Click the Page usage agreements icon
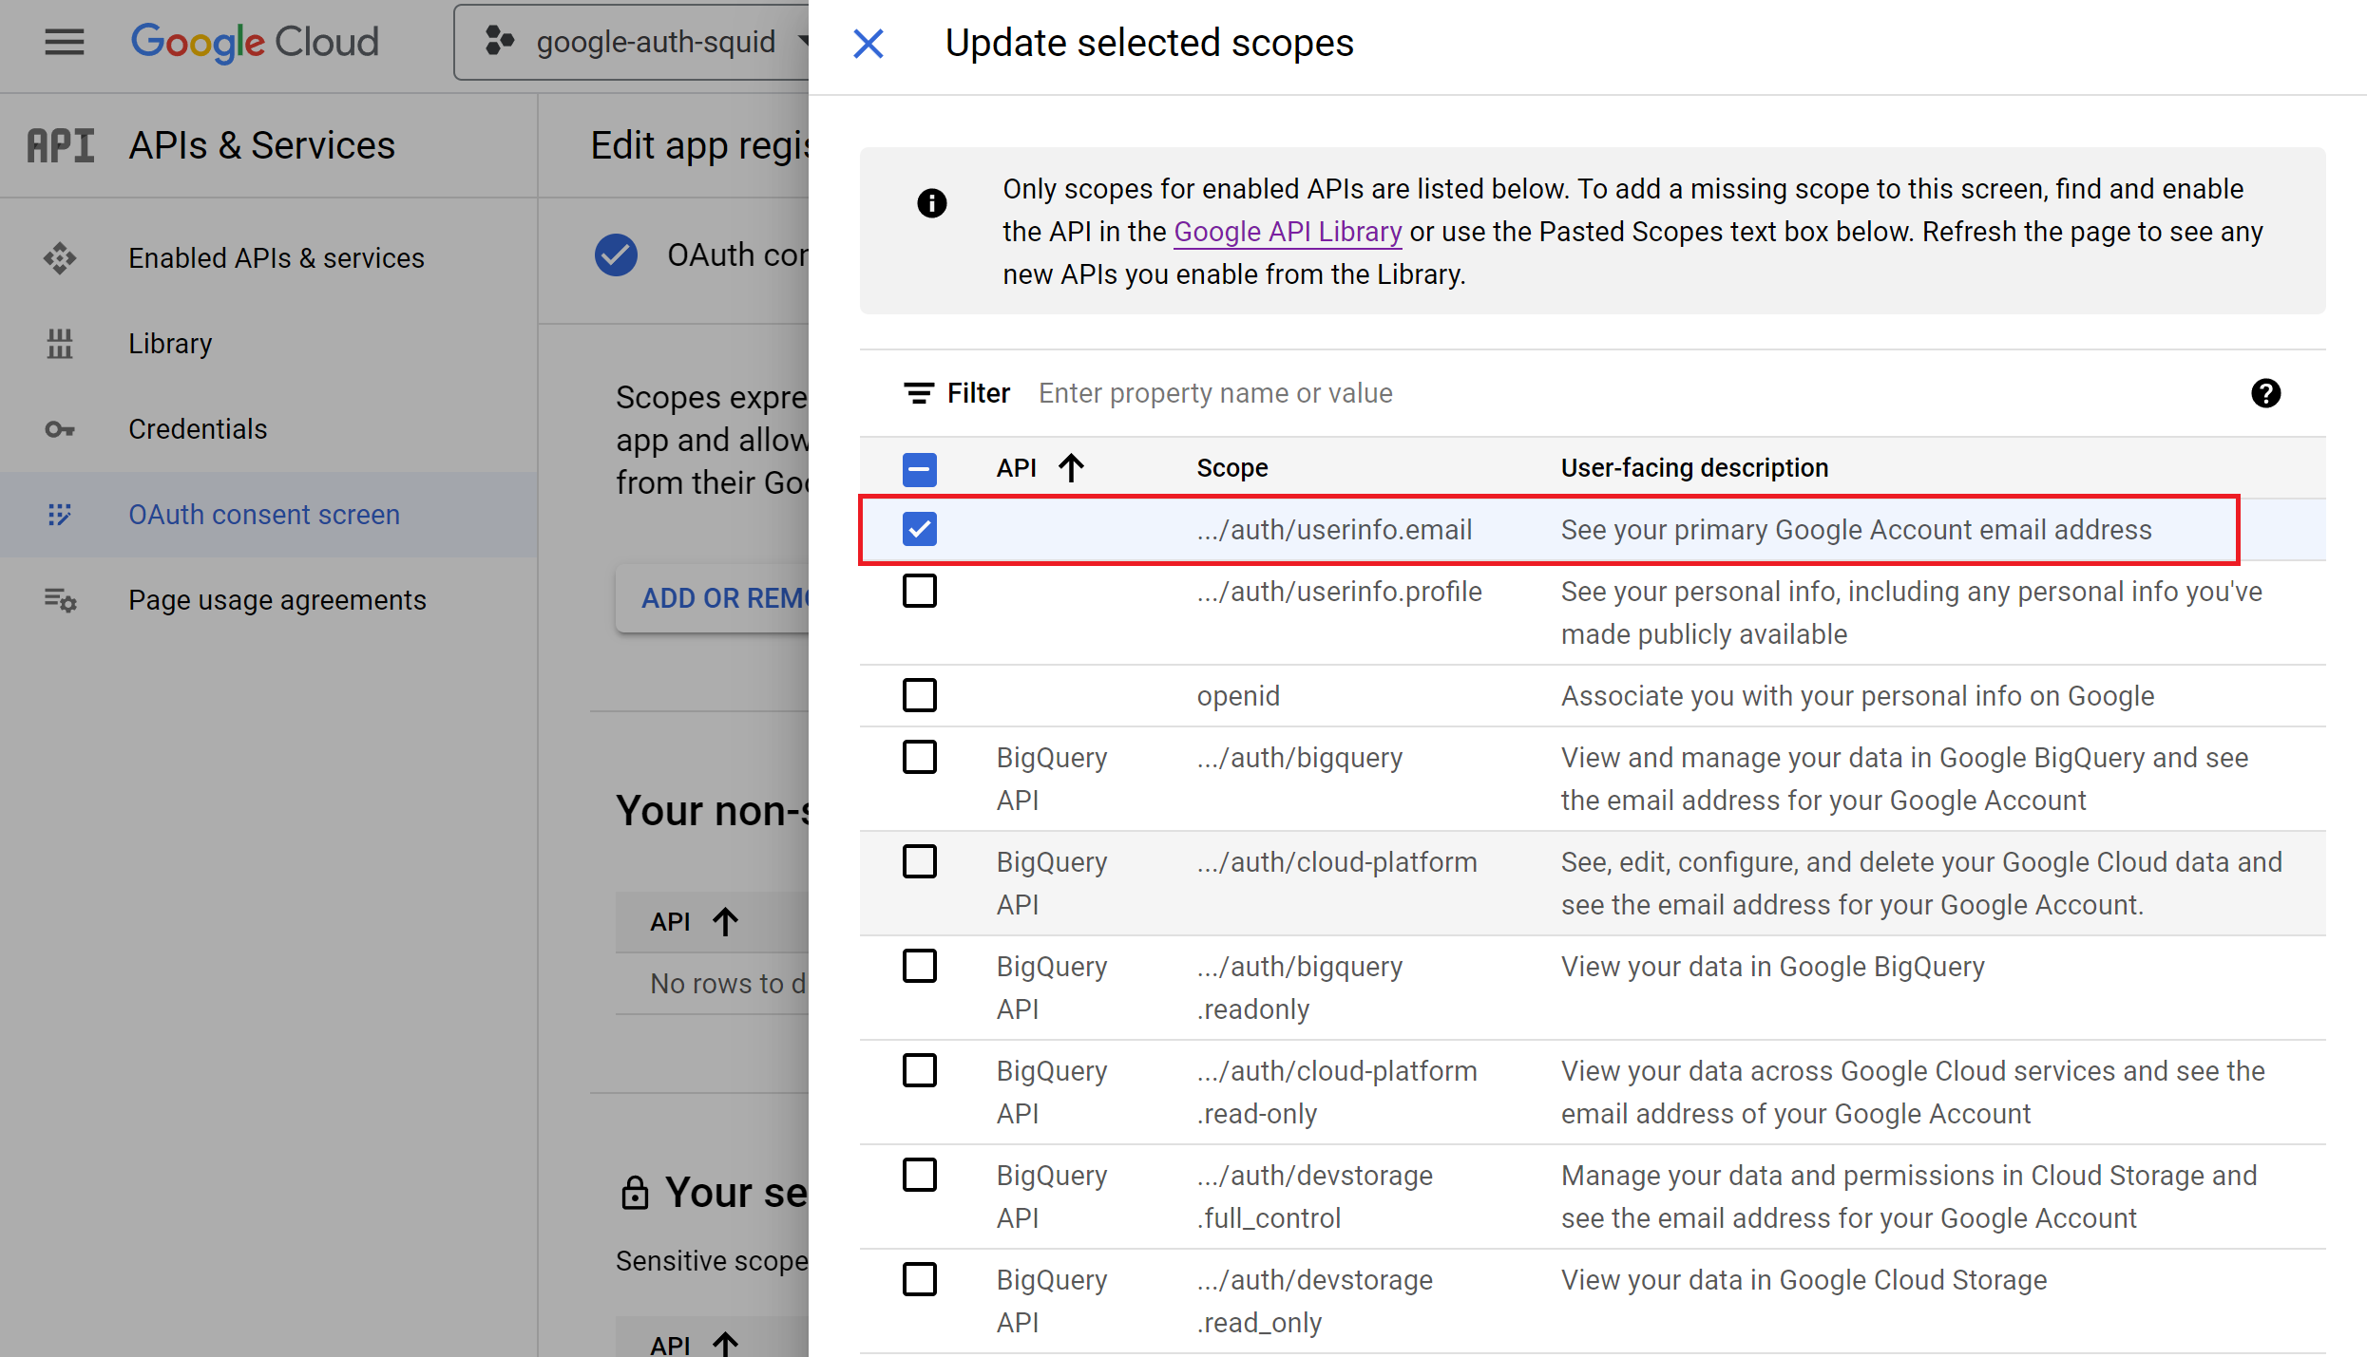2367x1357 pixels. 59,598
